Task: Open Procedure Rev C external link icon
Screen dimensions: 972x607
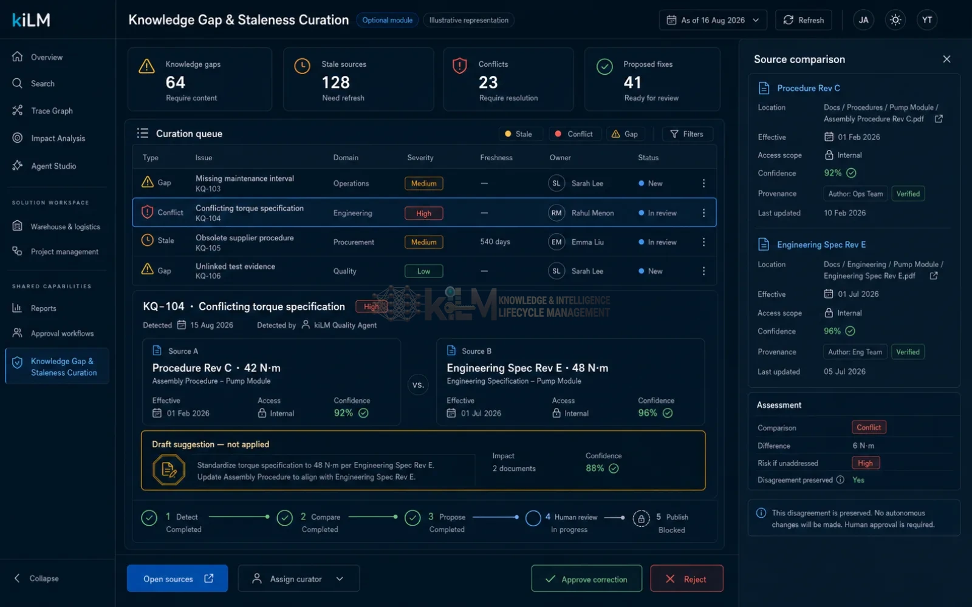Action: click(939, 119)
